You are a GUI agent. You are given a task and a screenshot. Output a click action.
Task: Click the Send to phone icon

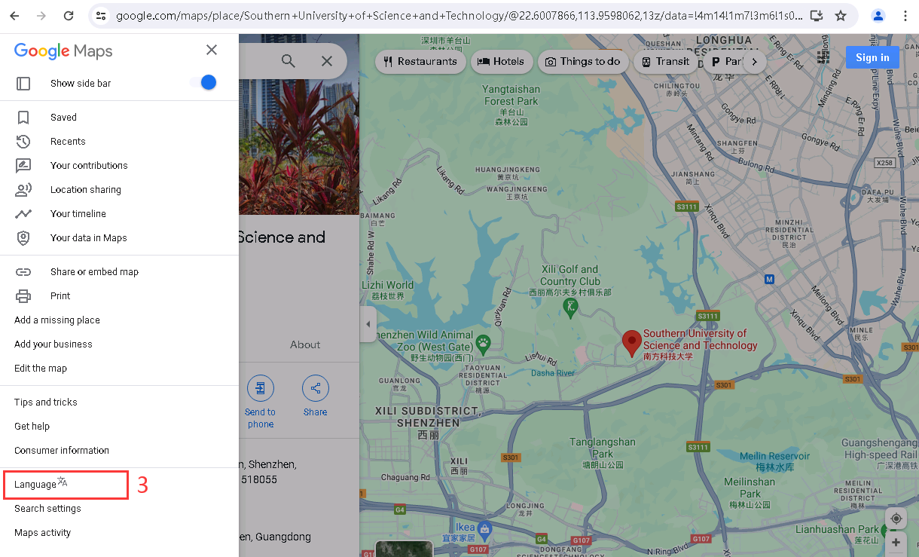tap(261, 388)
